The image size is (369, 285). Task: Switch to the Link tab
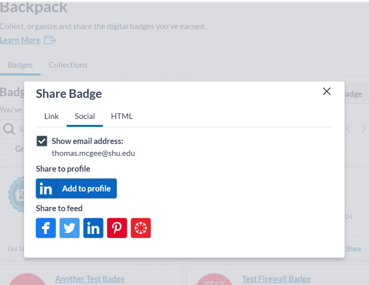point(51,116)
